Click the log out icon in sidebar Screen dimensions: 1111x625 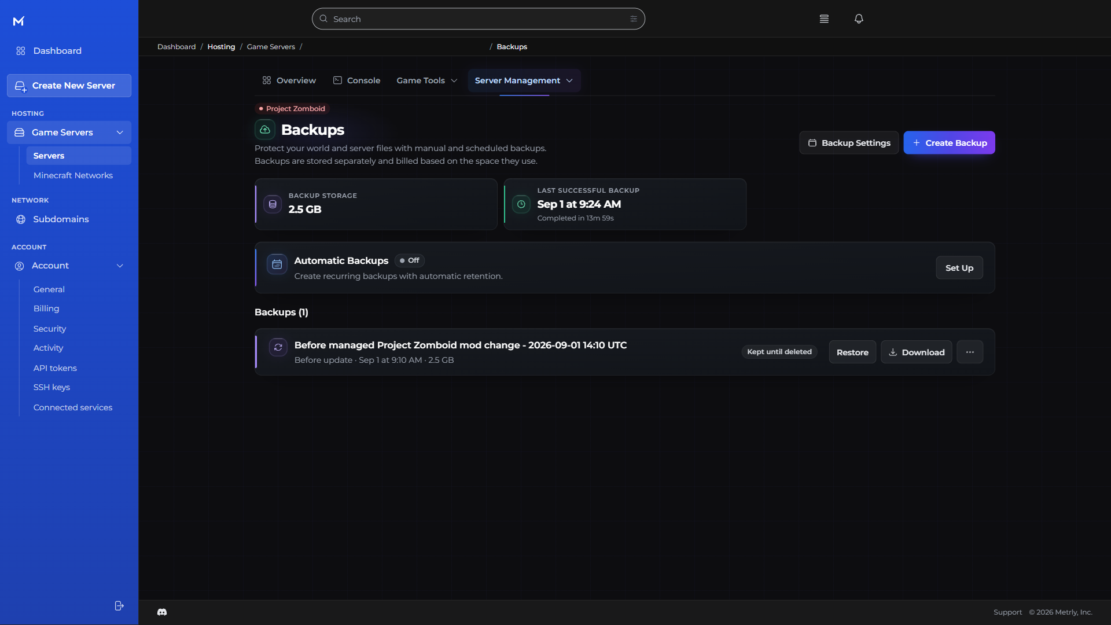tap(119, 605)
